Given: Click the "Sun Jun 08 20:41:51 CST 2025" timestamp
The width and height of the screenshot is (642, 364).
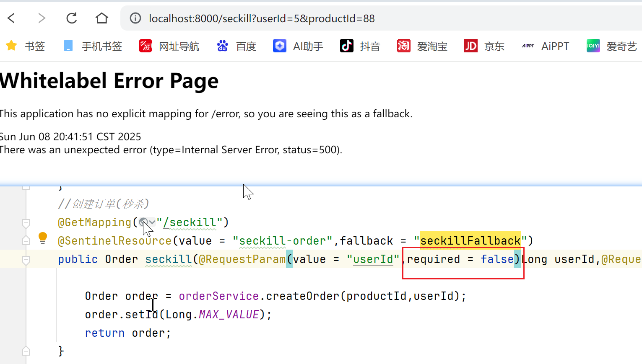Looking at the screenshot, I should (x=70, y=137).
